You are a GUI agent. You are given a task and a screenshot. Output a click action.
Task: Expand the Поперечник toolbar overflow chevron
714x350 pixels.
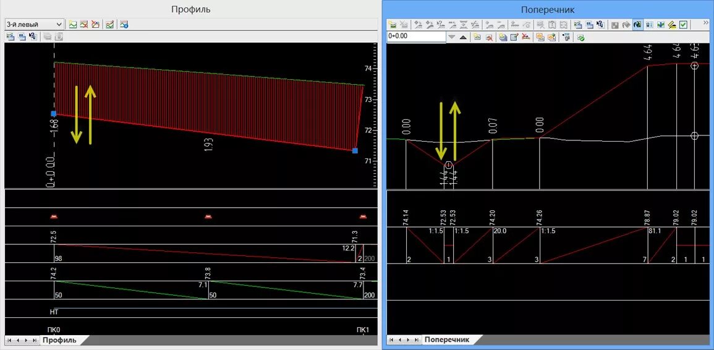pos(706,23)
